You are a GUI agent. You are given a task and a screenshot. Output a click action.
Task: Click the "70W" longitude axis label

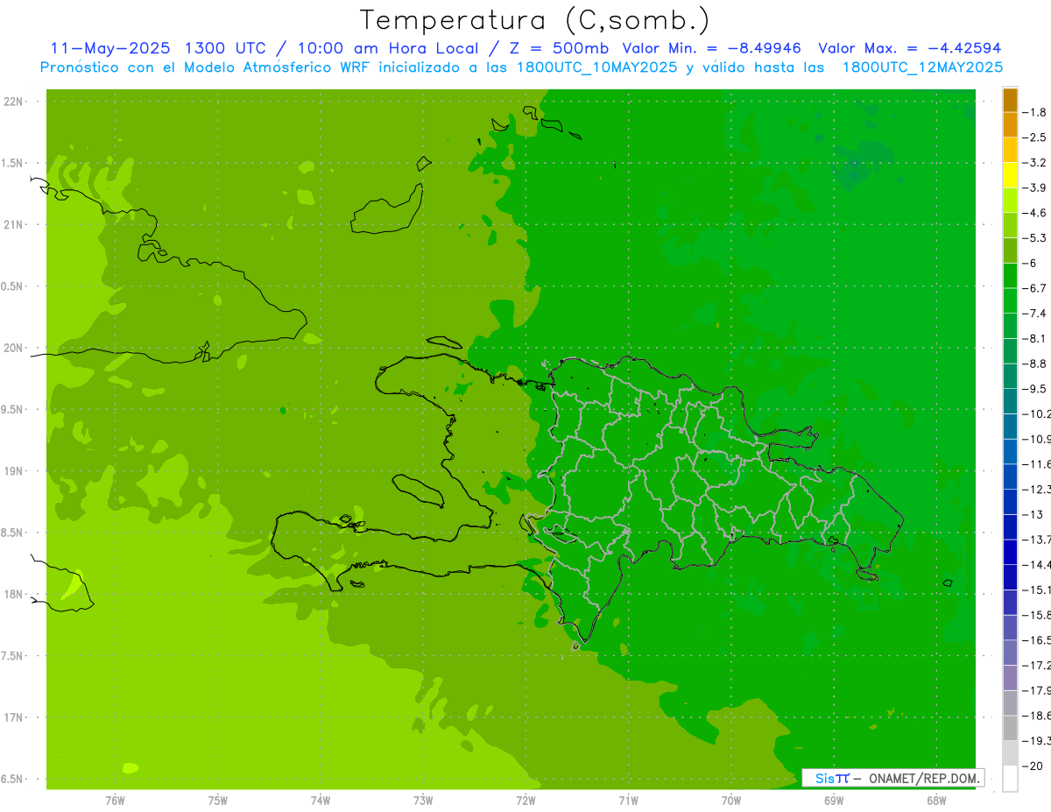[730, 801]
